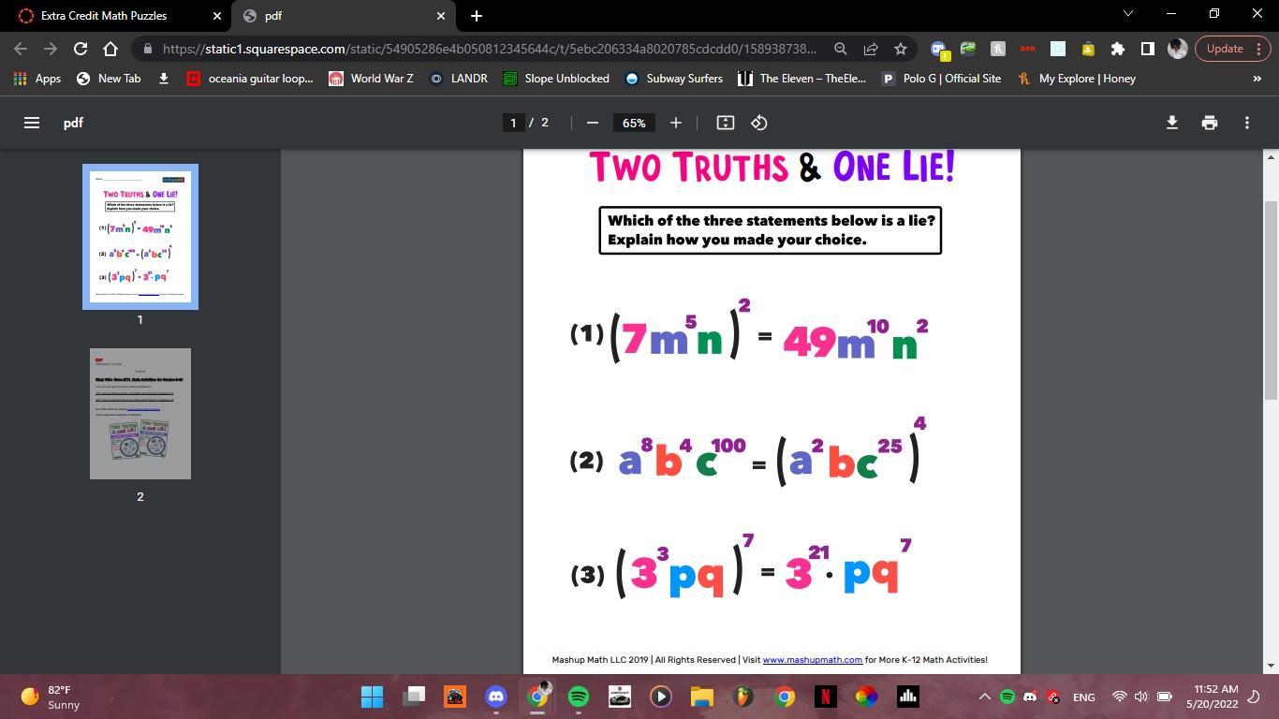Open the Windows Start menu
The width and height of the screenshot is (1279, 719).
click(372, 697)
